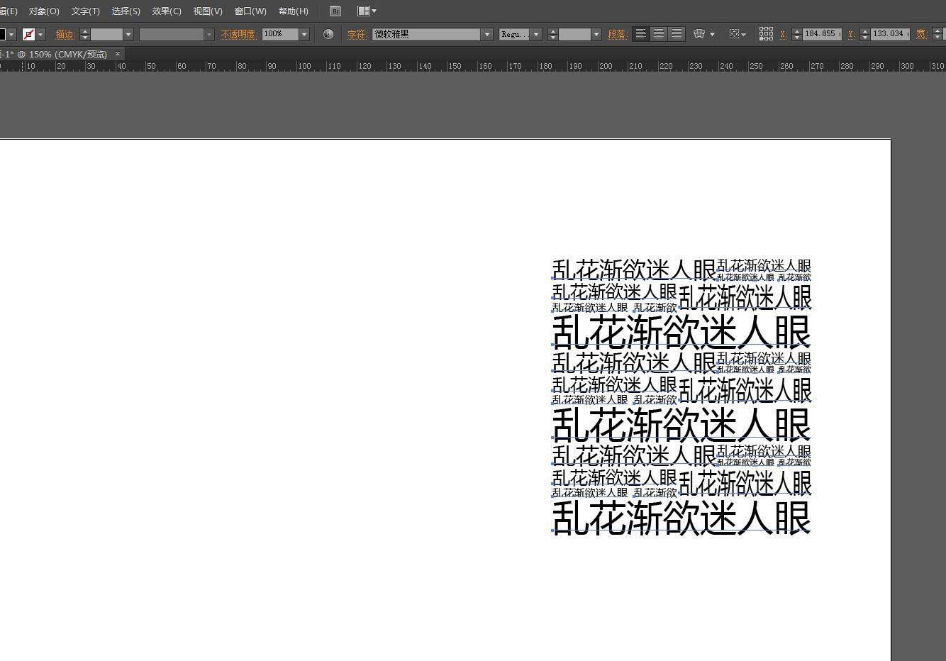Open the 窗口 menu
This screenshot has width=946, height=661.
coord(250,11)
